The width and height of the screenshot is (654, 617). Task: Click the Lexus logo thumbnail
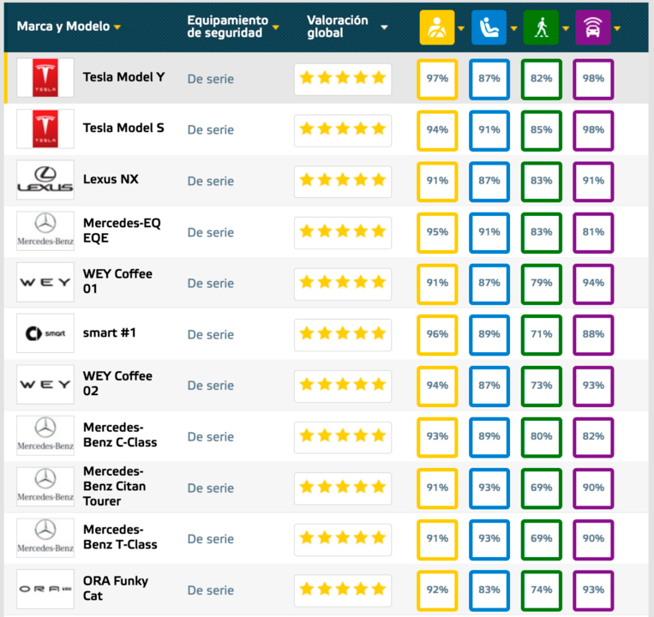coord(45,180)
